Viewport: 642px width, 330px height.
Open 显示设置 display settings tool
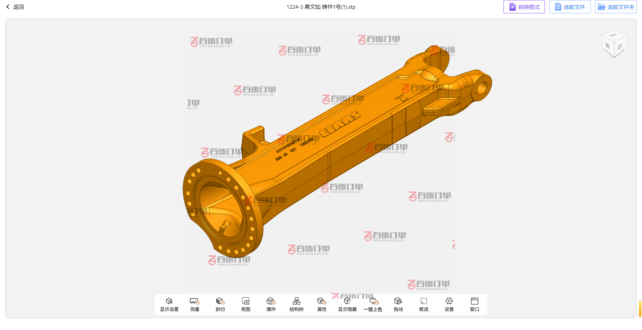coord(169,304)
